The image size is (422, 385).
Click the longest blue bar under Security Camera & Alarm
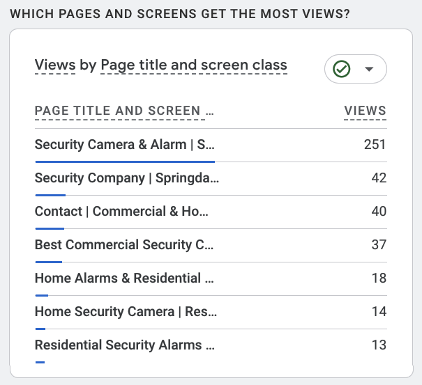(x=124, y=162)
